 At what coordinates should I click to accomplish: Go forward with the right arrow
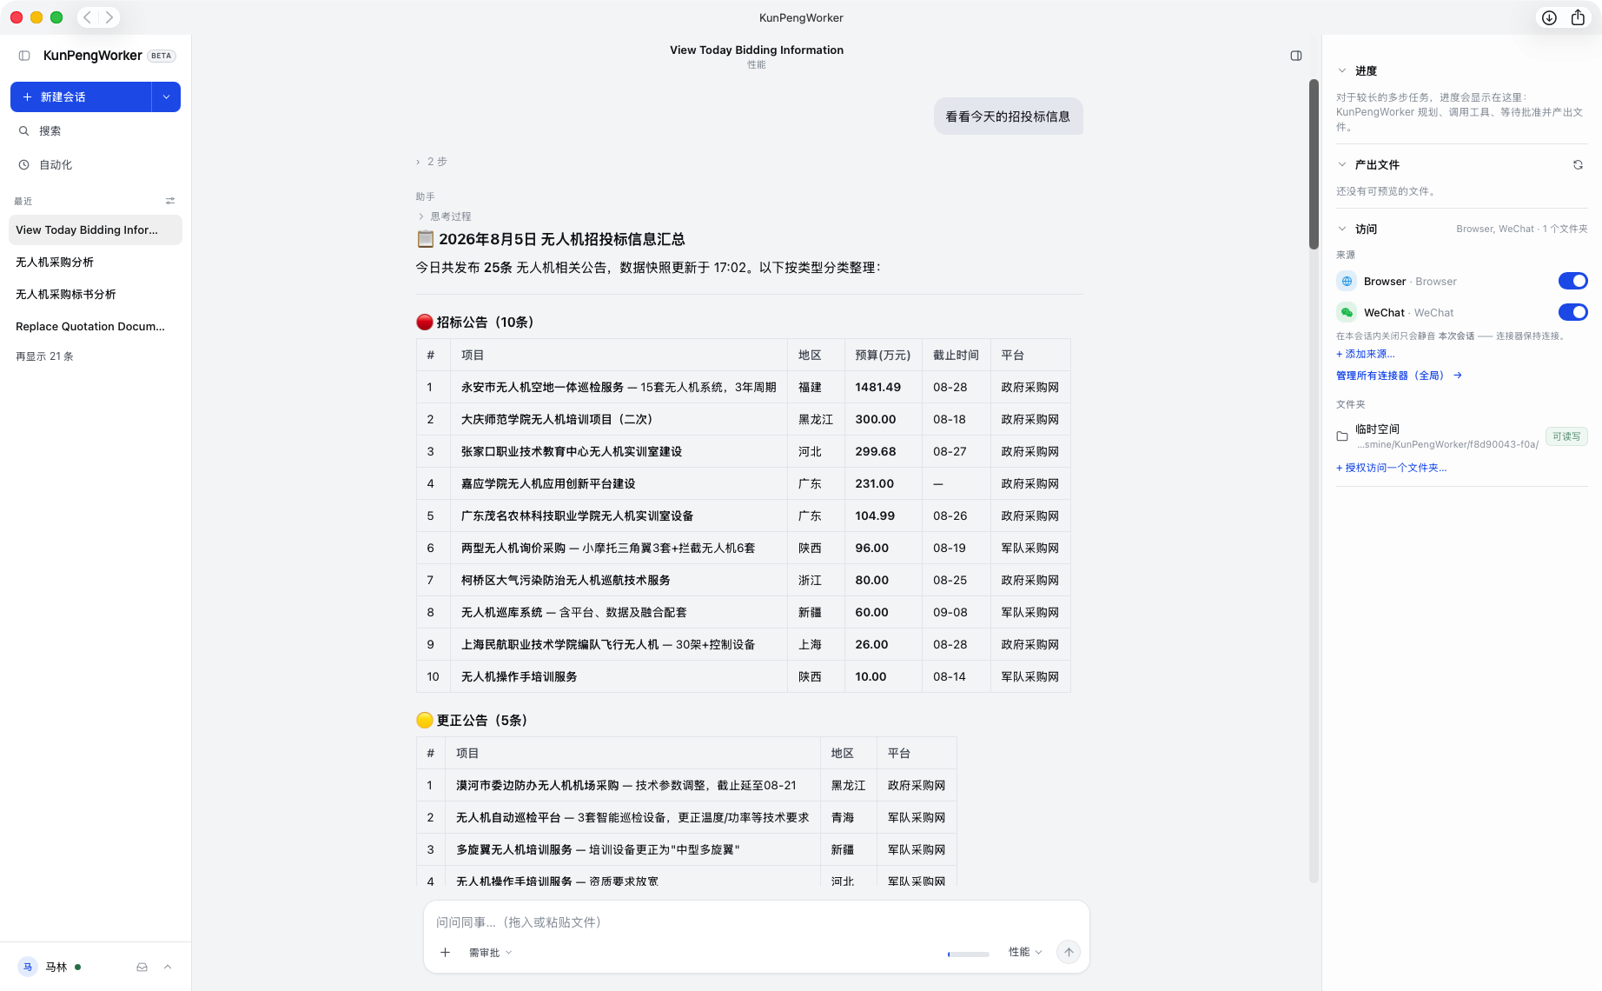(109, 17)
